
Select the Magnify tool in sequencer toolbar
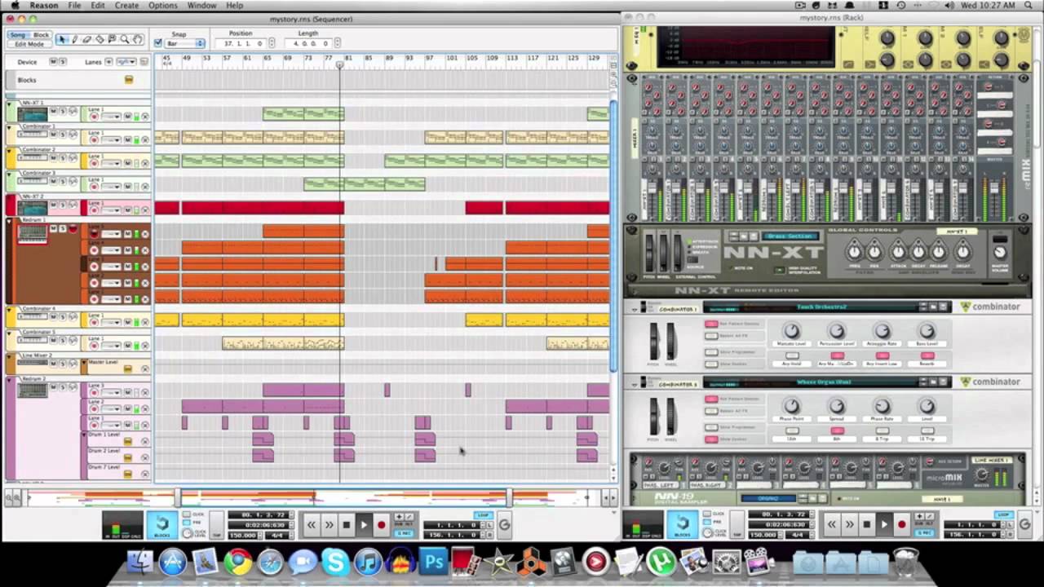click(x=124, y=39)
